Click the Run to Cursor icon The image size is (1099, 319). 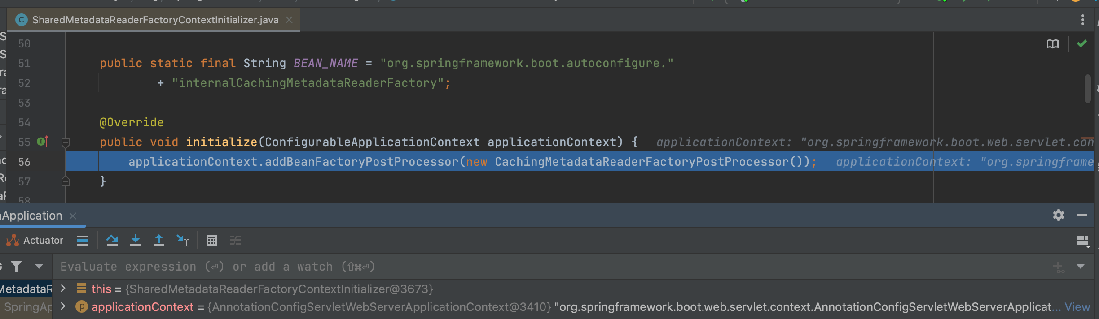click(182, 241)
